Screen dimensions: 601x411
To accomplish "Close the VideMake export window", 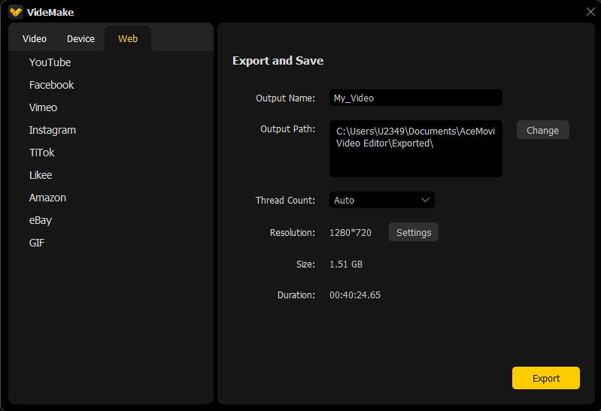I will tap(590, 12).
